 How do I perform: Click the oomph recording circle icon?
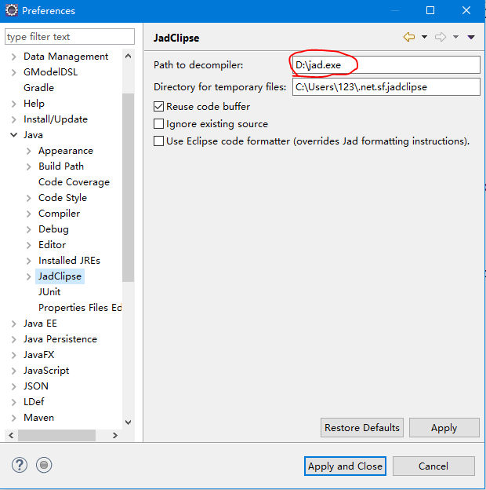pyautogui.click(x=44, y=465)
